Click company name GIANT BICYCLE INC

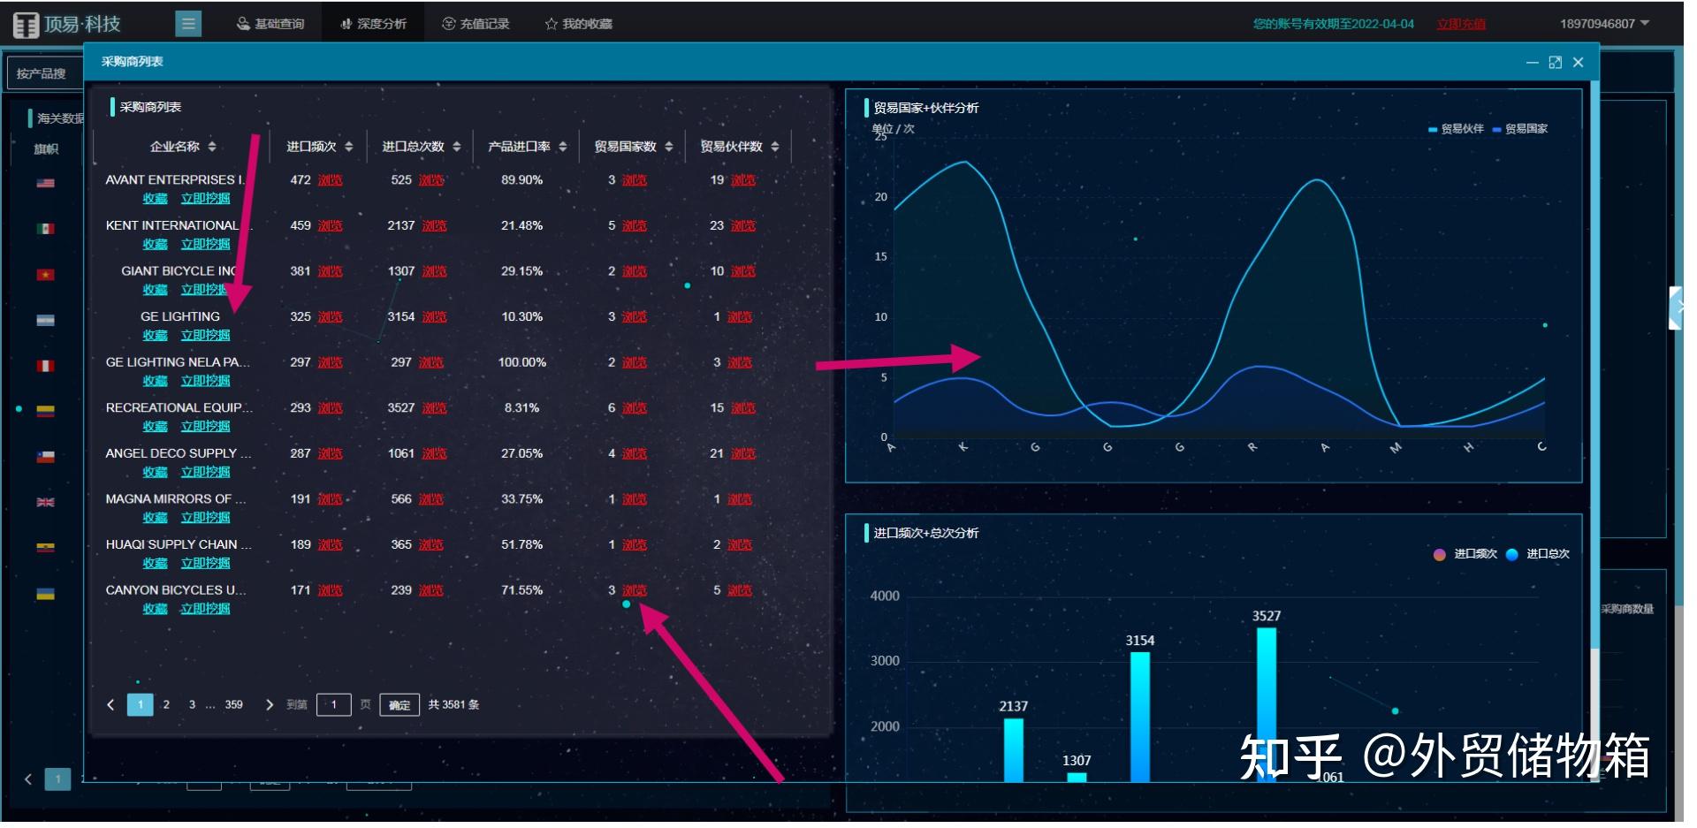pyautogui.click(x=179, y=271)
